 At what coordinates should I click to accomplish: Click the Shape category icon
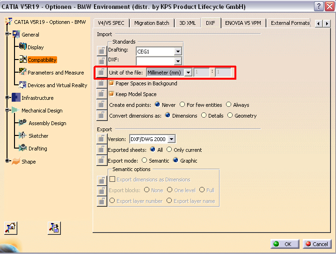[x=16, y=161]
